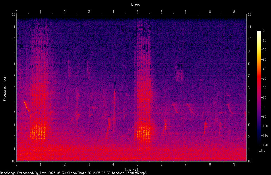
Task: Select the "-110" color bar tick label
Action: click(265, 136)
